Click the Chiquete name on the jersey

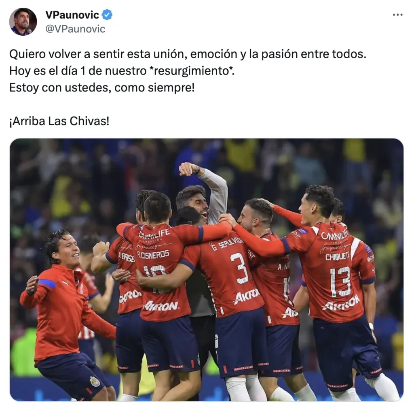(x=337, y=256)
